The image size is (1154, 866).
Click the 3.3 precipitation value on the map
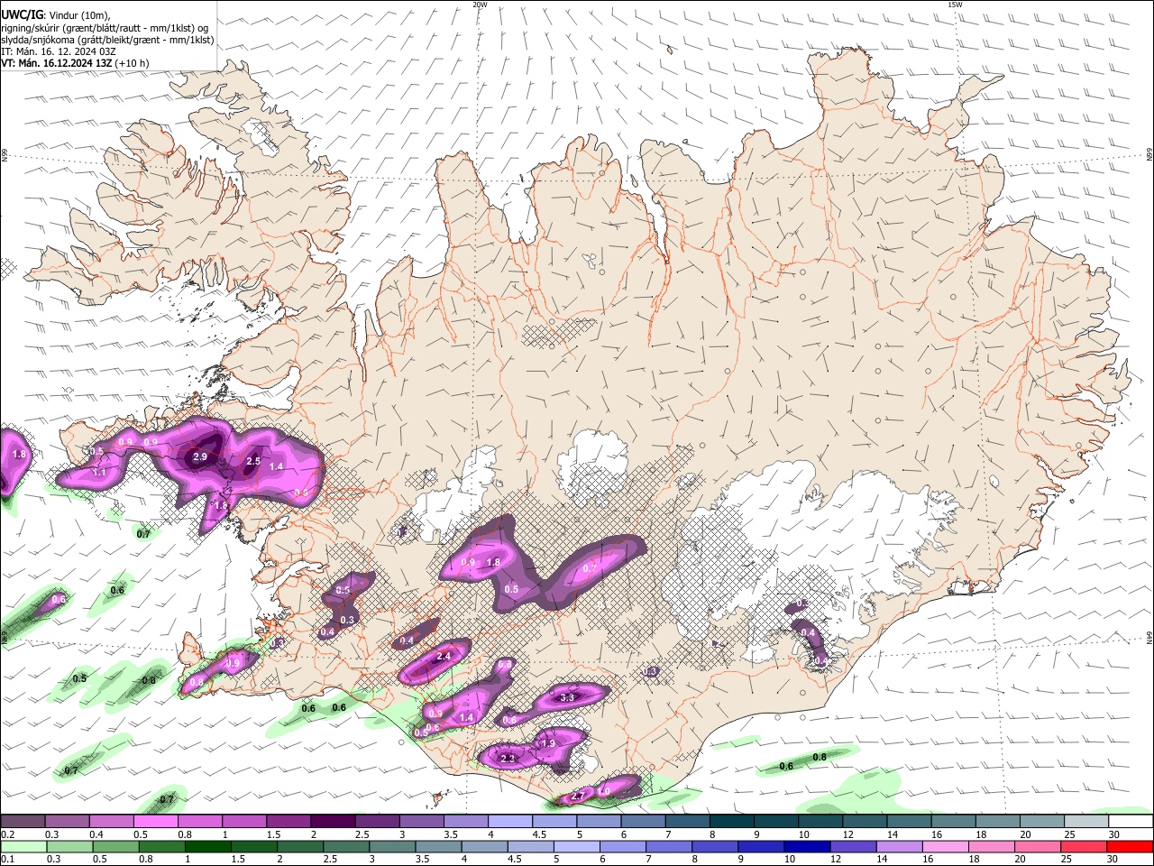coord(567,698)
